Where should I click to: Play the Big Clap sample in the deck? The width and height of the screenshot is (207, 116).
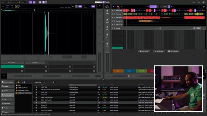point(3,6)
